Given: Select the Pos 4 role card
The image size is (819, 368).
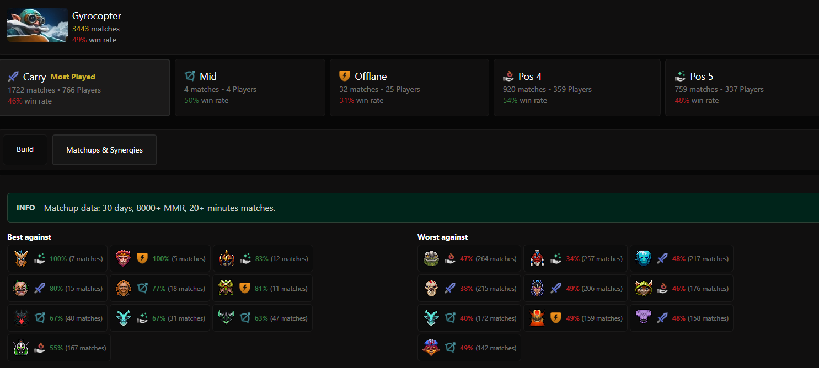Looking at the screenshot, I should (577, 88).
